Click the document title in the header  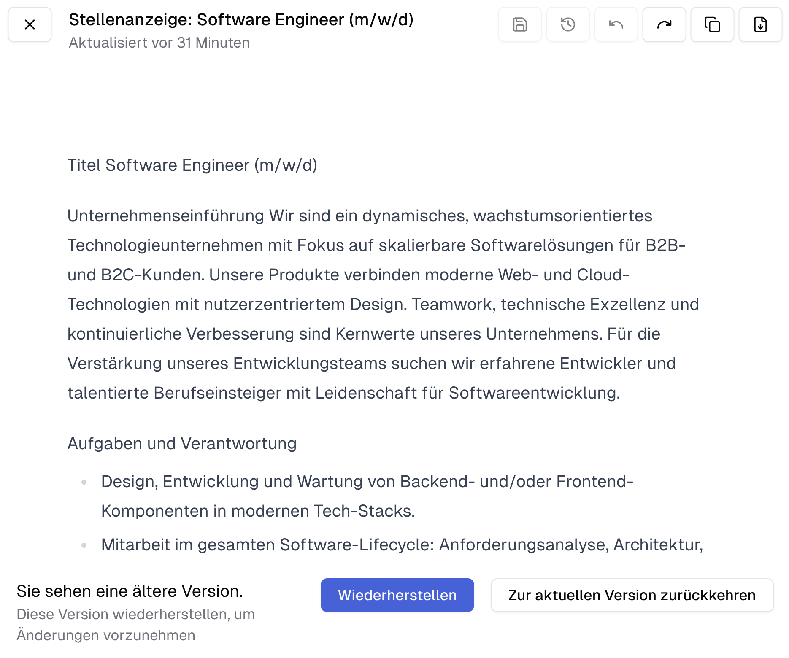pyautogui.click(x=241, y=19)
